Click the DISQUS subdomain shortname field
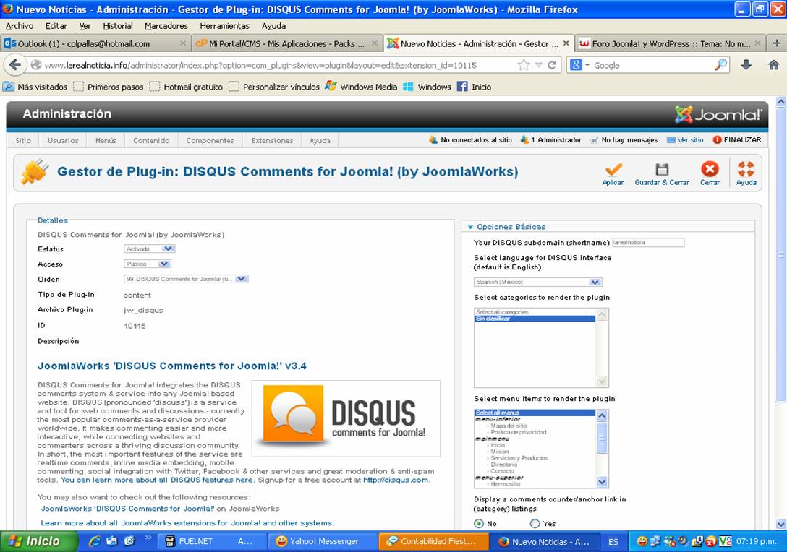The width and height of the screenshot is (787, 552). [x=648, y=242]
